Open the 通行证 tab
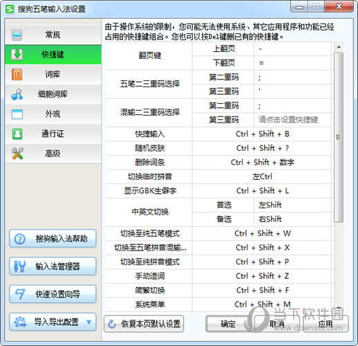 click(x=53, y=134)
